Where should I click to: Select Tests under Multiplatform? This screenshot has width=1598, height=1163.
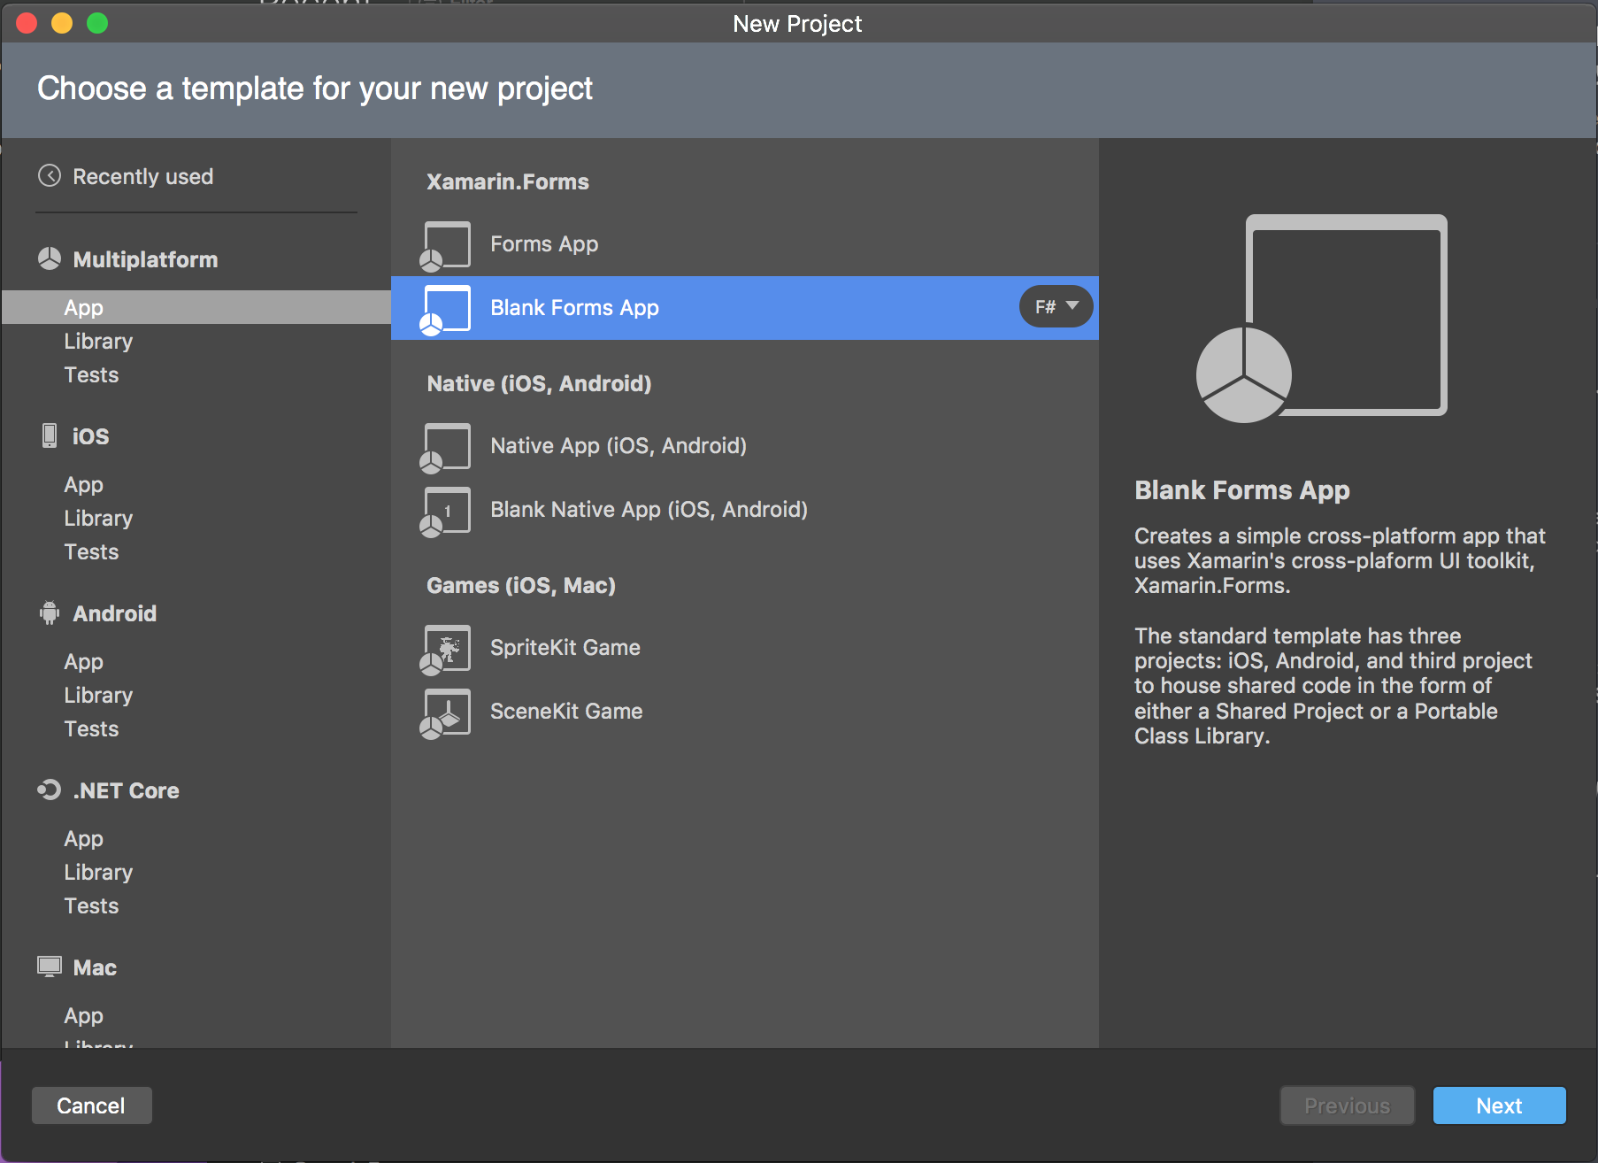click(x=91, y=374)
